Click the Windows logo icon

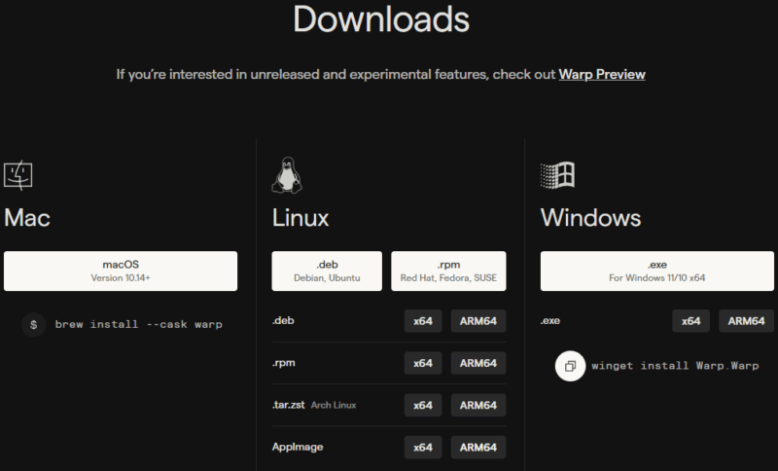click(x=557, y=175)
